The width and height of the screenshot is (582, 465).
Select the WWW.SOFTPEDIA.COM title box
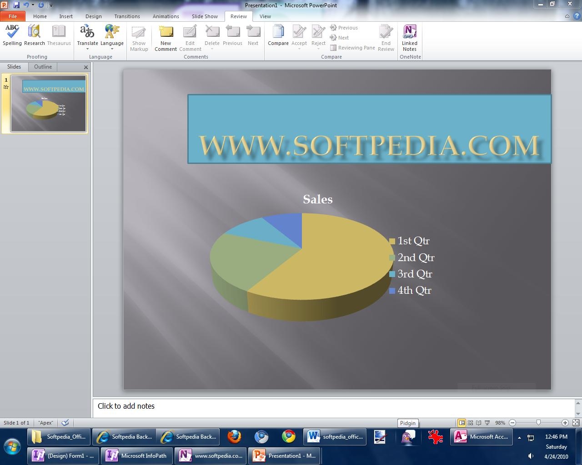coord(369,129)
